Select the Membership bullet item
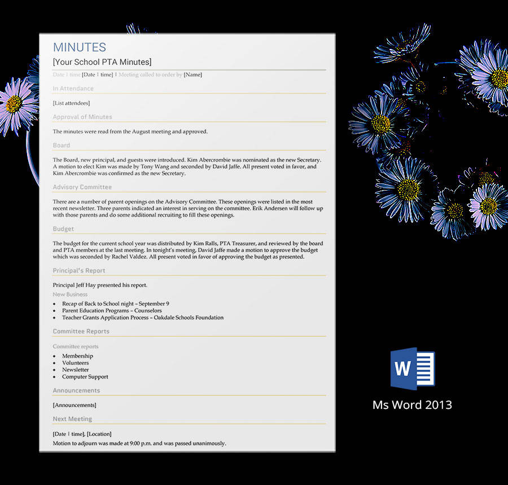Viewport: 508px width, 485px height. coord(77,356)
